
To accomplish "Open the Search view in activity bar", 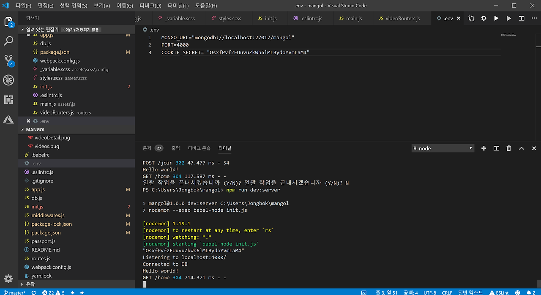I will [8, 41].
